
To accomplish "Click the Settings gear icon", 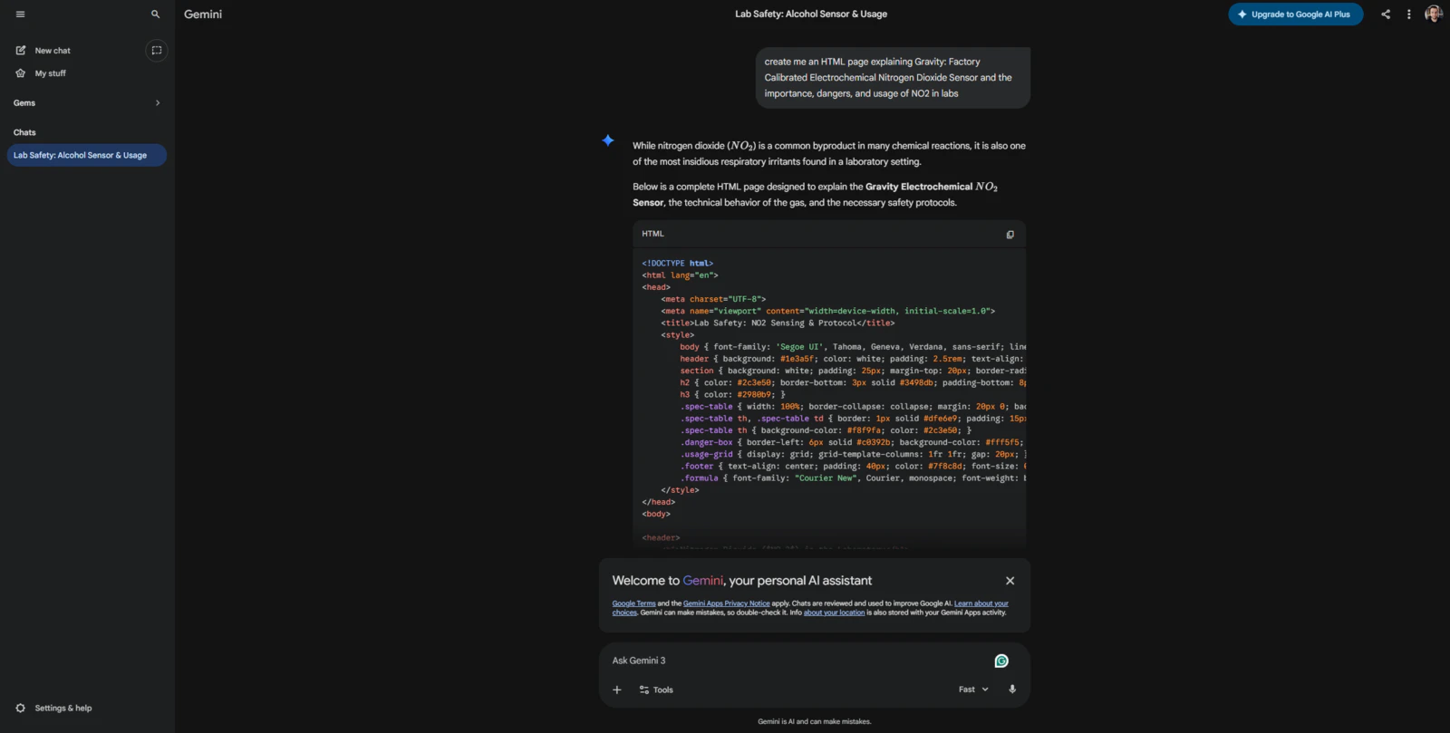I will coord(21,709).
